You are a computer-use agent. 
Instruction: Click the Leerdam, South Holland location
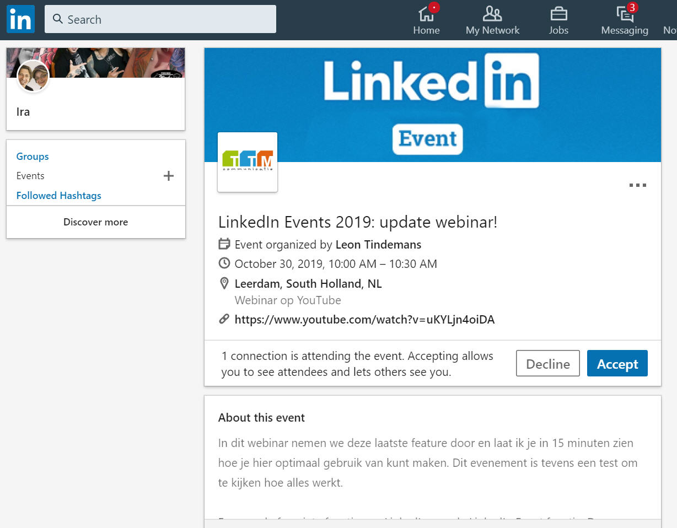coord(308,284)
